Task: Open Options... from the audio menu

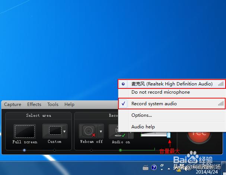Action: pos(141,115)
